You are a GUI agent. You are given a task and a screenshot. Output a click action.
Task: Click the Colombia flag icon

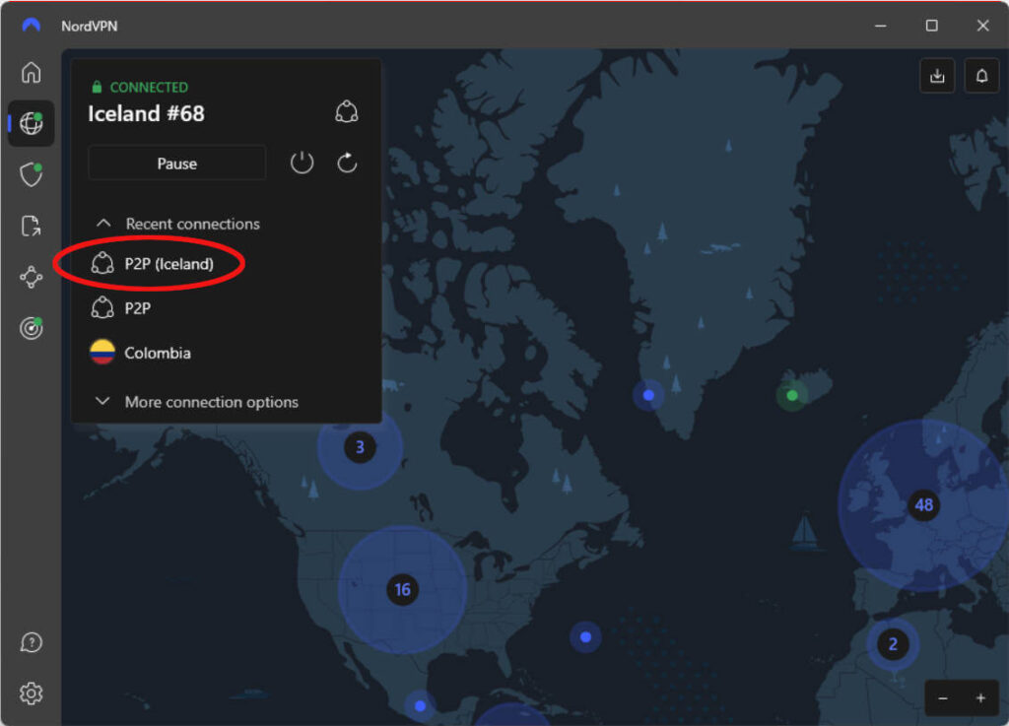tap(102, 353)
